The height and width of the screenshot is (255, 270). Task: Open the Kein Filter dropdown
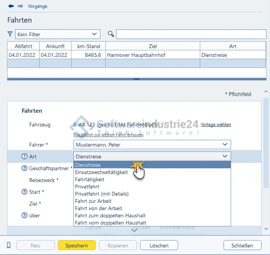[58, 34]
